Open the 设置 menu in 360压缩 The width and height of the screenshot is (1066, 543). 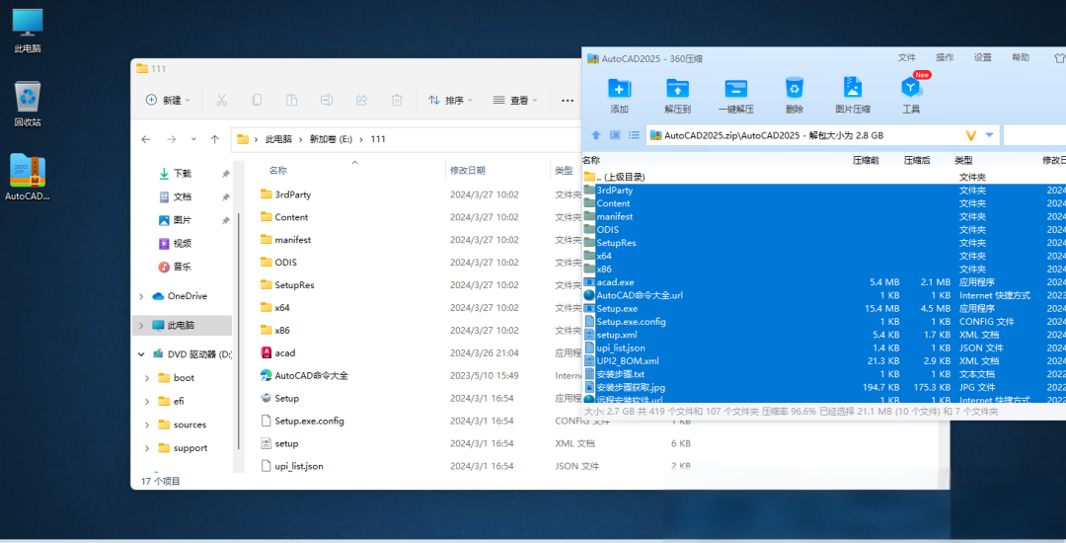point(982,58)
